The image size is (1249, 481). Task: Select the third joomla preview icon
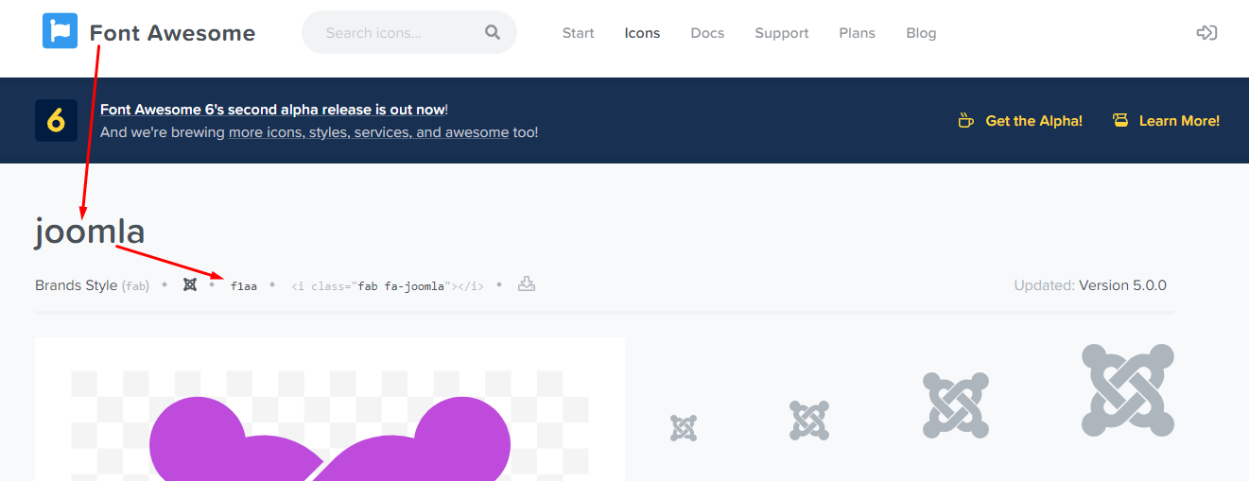(x=956, y=405)
